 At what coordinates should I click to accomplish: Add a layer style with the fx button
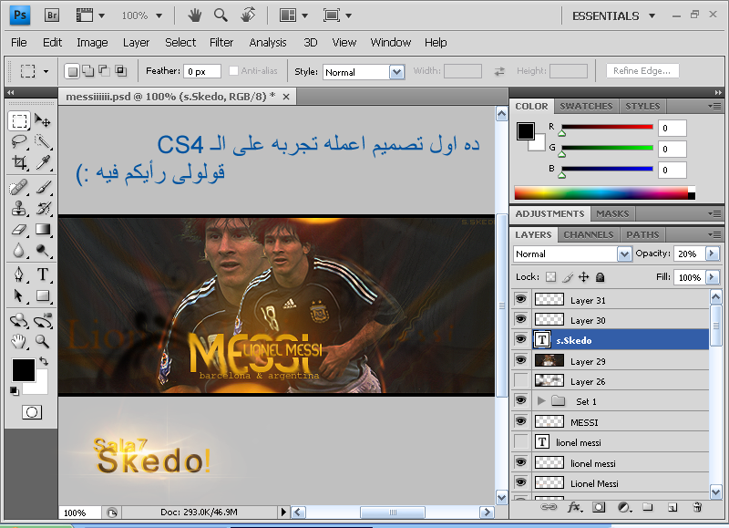574,507
